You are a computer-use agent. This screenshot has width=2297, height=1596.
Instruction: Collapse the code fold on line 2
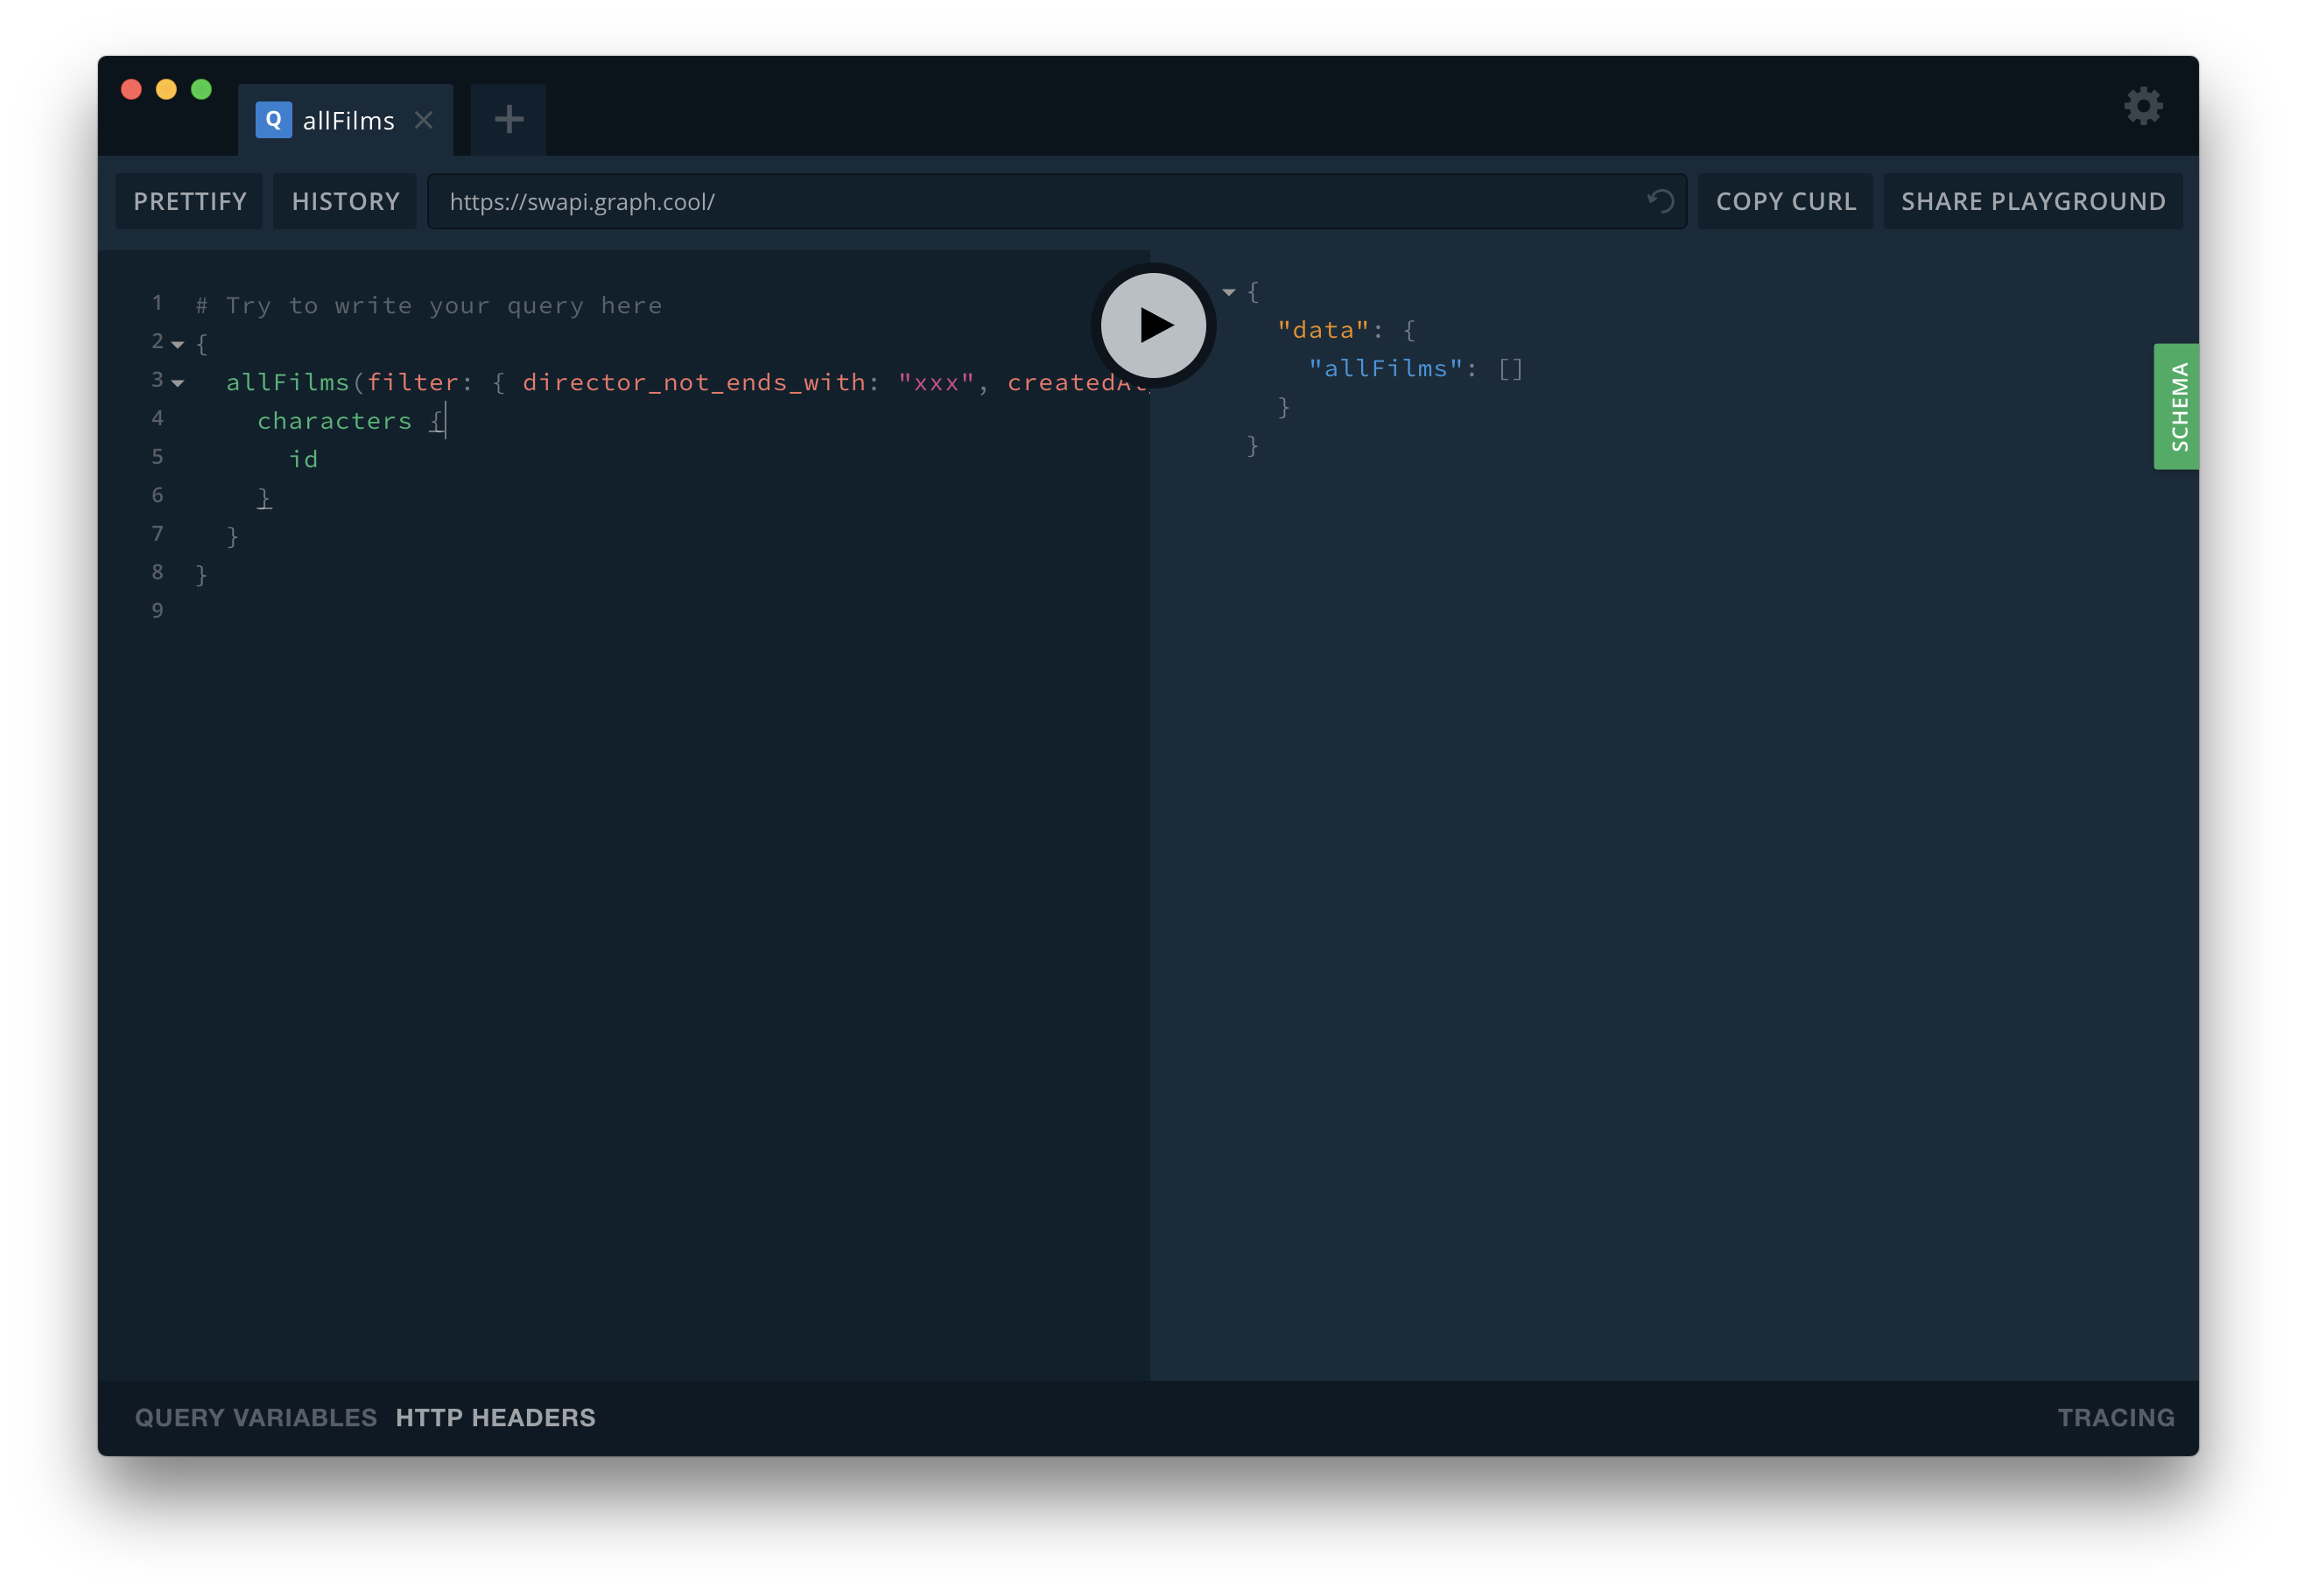[x=178, y=345]
